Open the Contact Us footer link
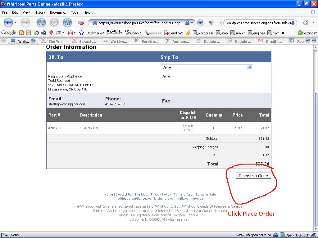The height and width of the screenshot is (238, 318). coord(124,195)
